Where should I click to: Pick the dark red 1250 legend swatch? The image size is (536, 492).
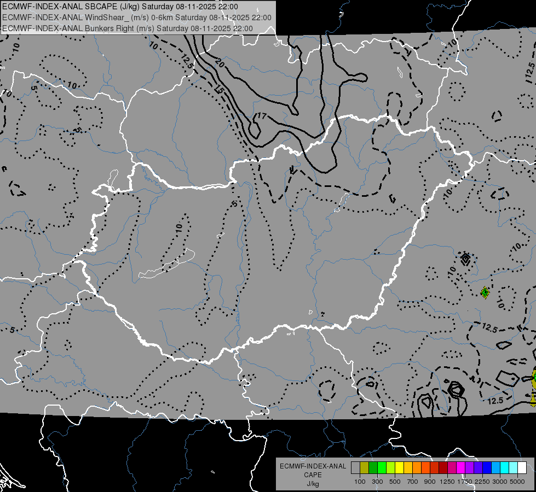pyautogui.click(x=443, y=467)
